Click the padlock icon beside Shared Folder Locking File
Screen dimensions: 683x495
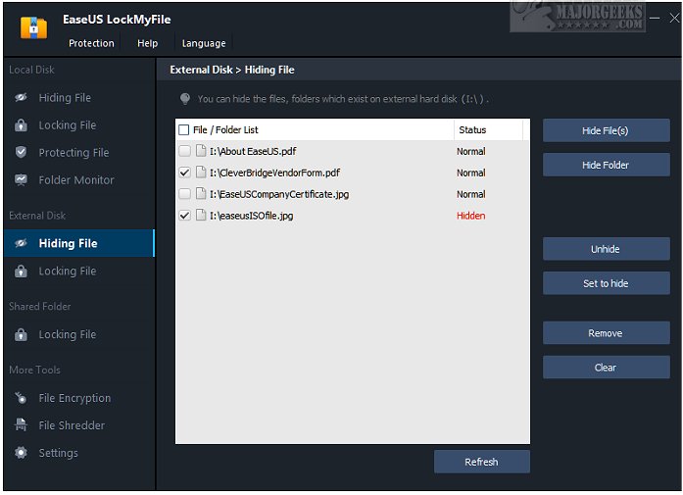click(21, 334)
